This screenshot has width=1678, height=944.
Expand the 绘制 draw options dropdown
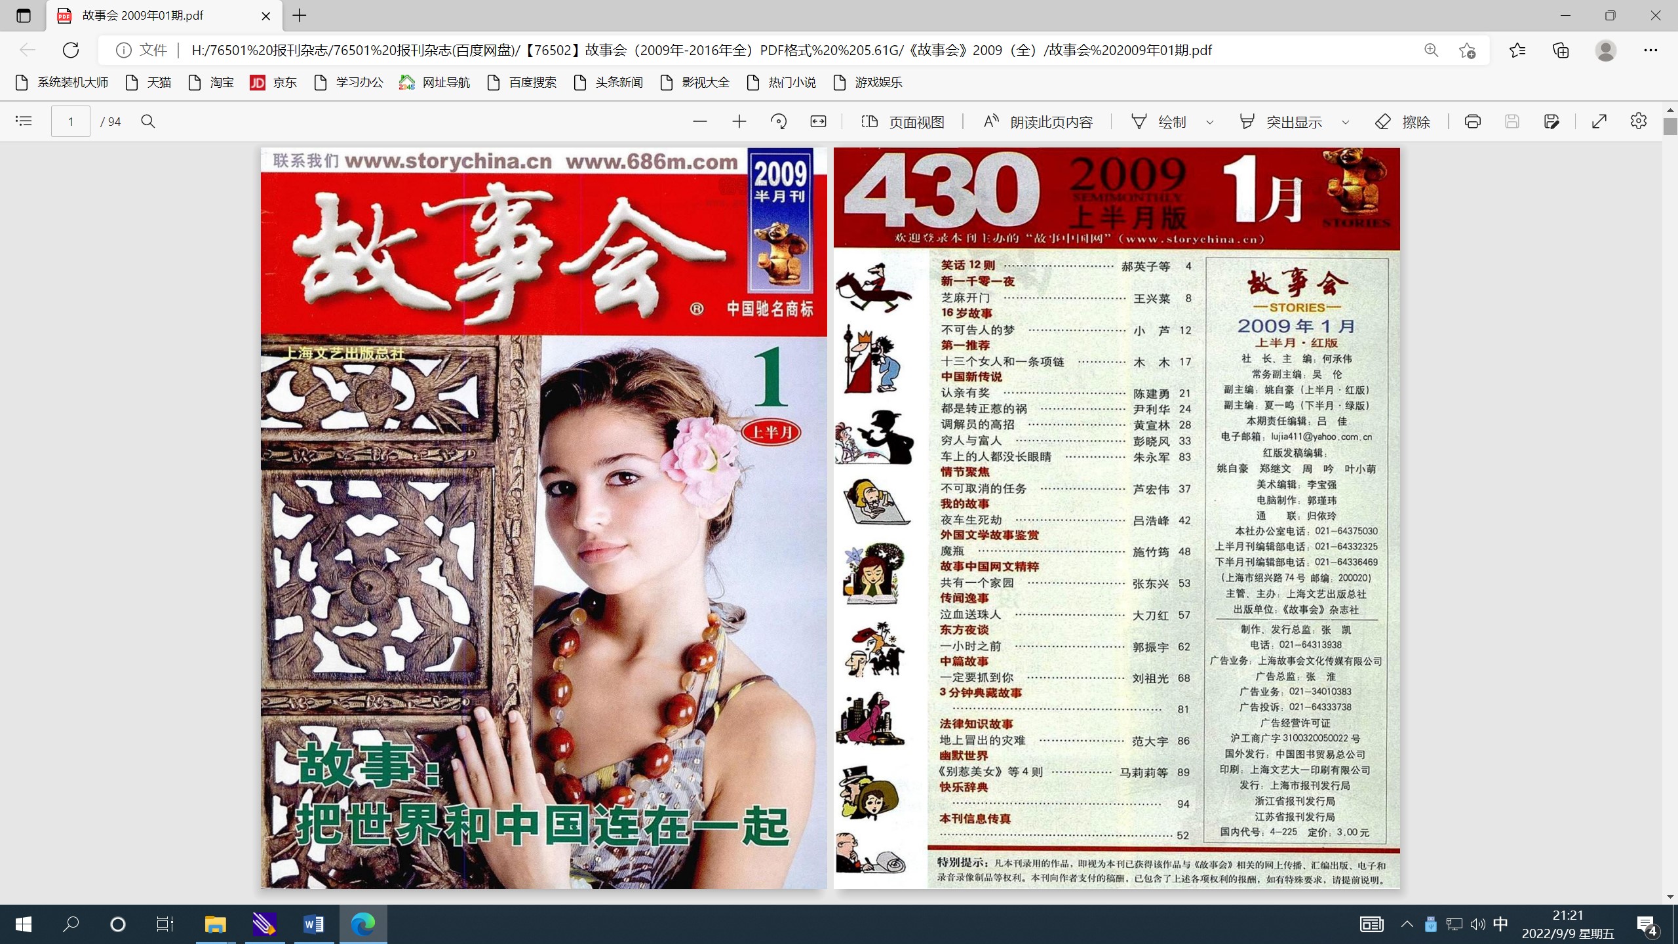(1209, 122)
